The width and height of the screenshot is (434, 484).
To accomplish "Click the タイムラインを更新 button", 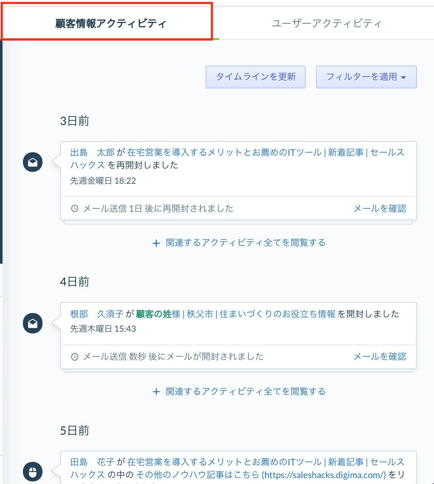I will (x=256, y=77).
